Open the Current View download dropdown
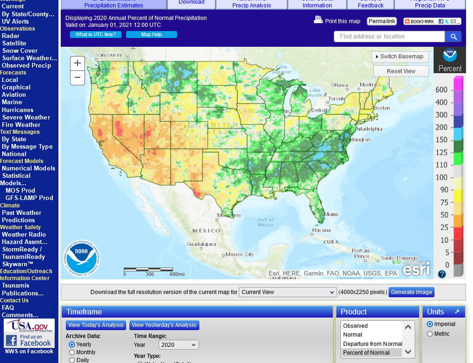Viewport: 473px width, 363px height. 288,292
